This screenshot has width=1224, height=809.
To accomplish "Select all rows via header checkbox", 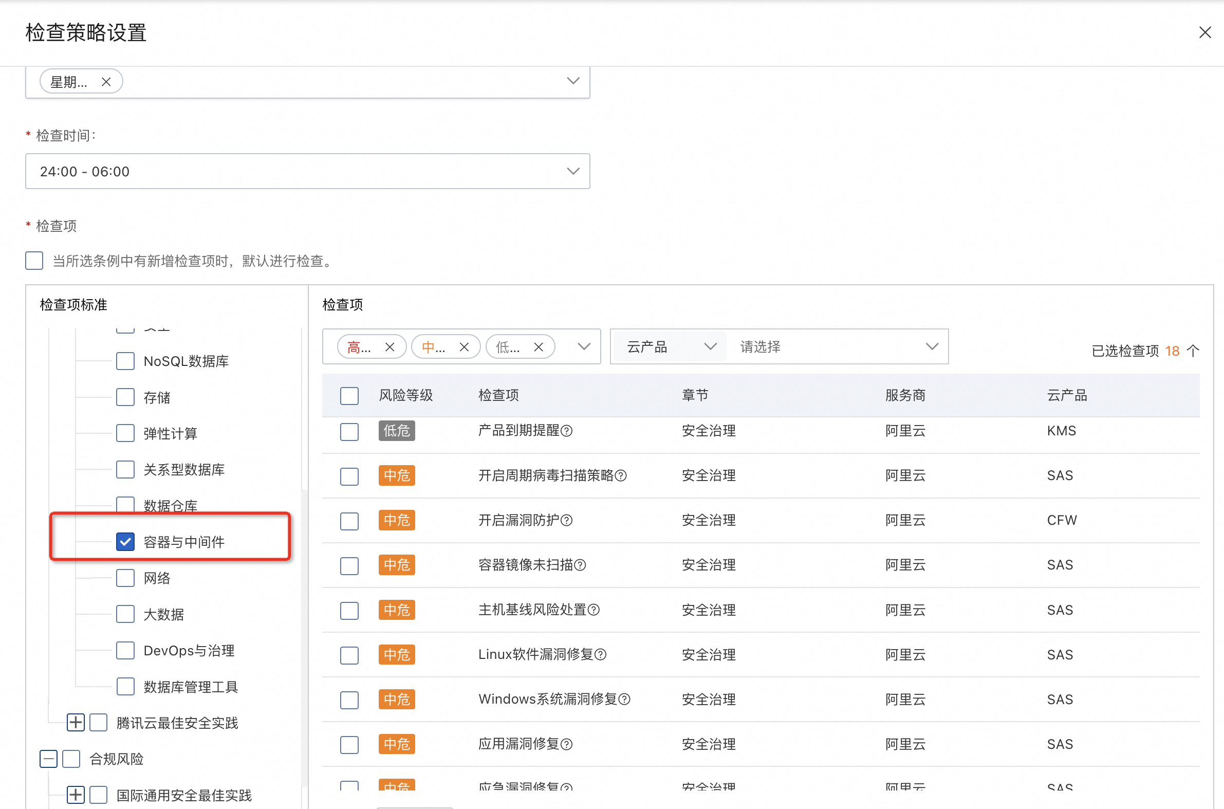I will (x=349, y=396).
